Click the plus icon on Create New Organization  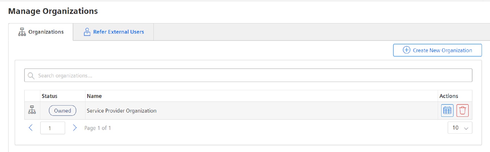pyautogui.click(x=406, y=50)
